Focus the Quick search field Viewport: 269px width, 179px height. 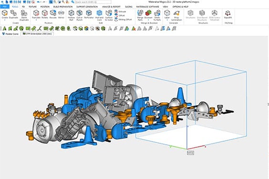click(x=93, y=2)
